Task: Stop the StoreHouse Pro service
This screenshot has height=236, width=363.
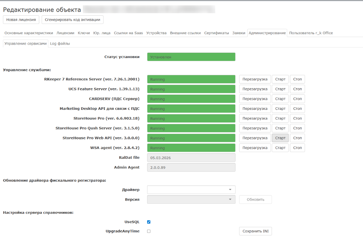Action: [x=297, y=118]
